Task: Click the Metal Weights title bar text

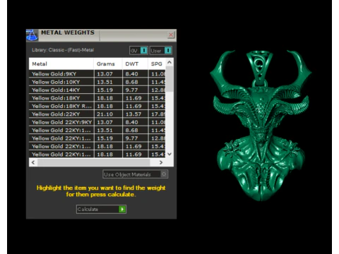Action: click(68, 32)
